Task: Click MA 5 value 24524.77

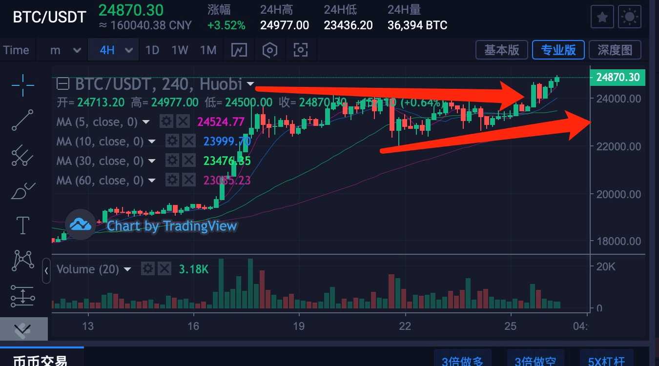Action: pyautogui.click(x=221, y=122)
